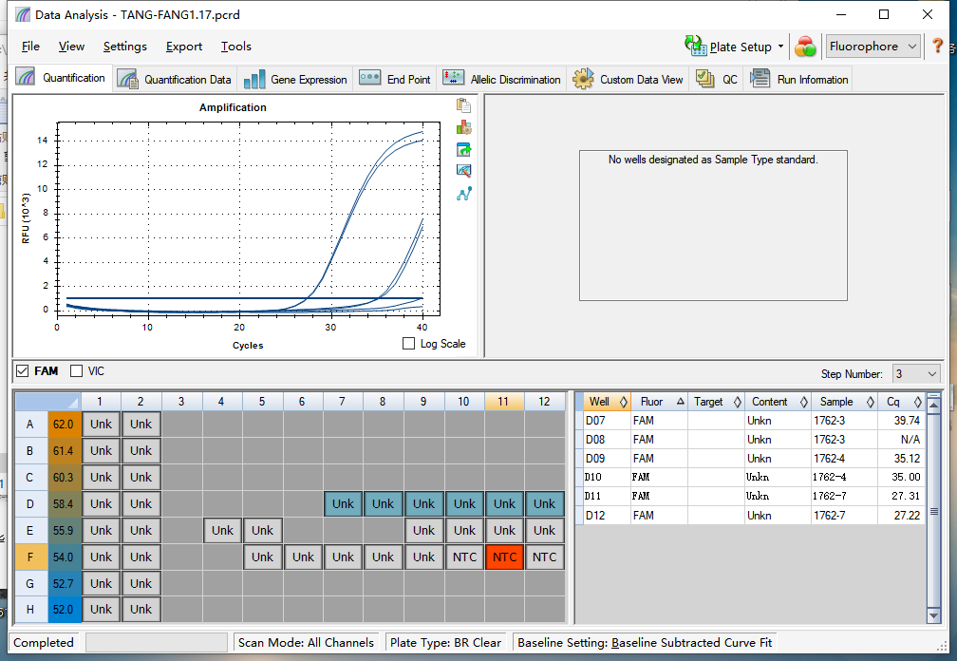Click Baseline Subtracted Curve Fit setting
The width and height of the screenshot is (957, 661).
645,642
